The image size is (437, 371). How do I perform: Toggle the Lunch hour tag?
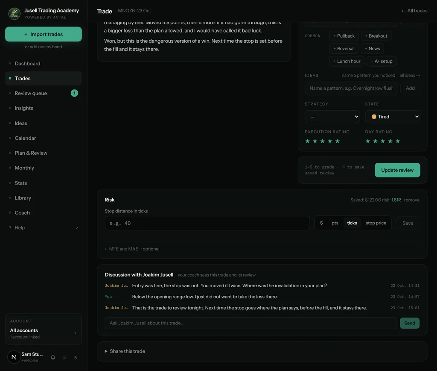(347, 61)
